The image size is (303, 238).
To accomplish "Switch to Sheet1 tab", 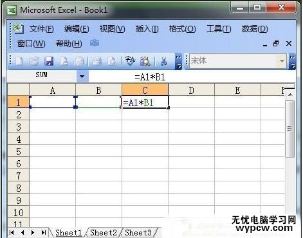I will coord(69,233).
